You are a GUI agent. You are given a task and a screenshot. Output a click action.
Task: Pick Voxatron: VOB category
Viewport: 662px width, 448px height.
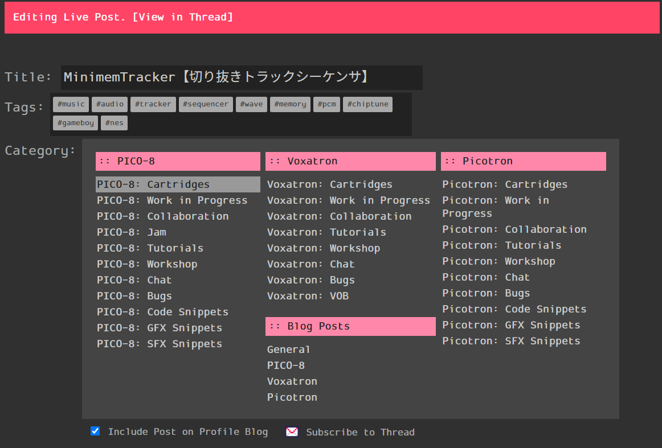(x=308, y=296)
